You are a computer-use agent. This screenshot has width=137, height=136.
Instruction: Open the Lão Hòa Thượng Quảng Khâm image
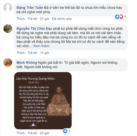43,101
